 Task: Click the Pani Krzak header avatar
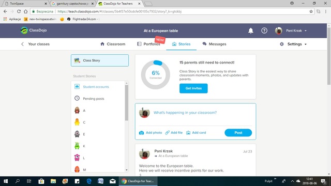pos(278,30)
